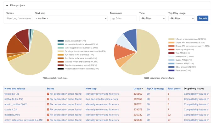214x123 pixels.
Task: Click red error icon in entity_reference_revisions row
Action: pos(48,120)
